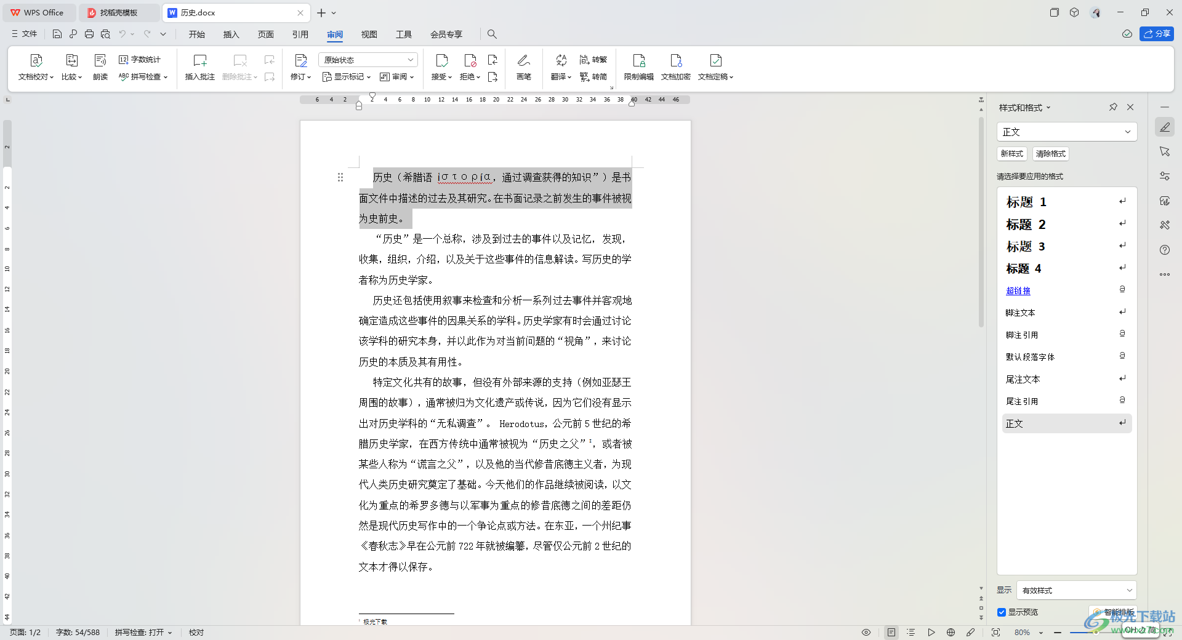Screen dimensions: 1182x640
Task: Convert text with 转简
Action: coord(593,77)
